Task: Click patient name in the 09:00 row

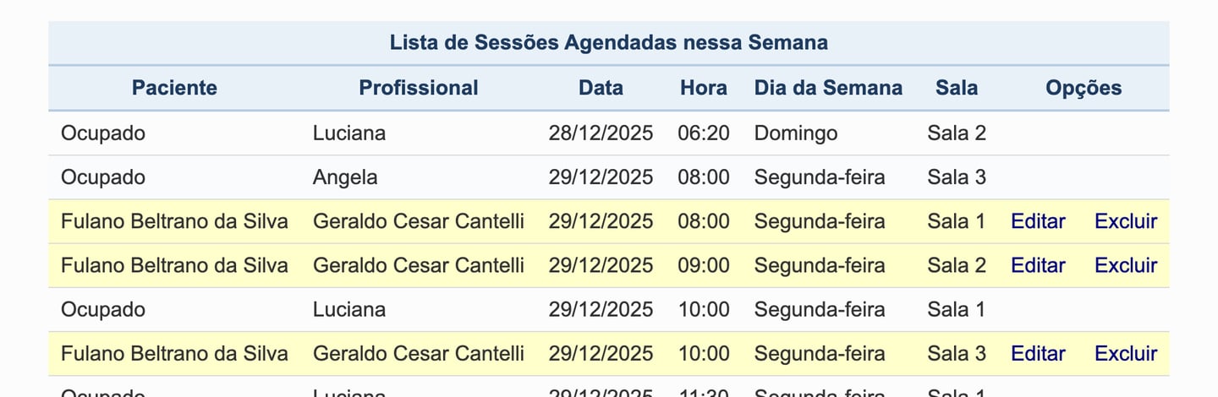Action: [x=174, y=265]
